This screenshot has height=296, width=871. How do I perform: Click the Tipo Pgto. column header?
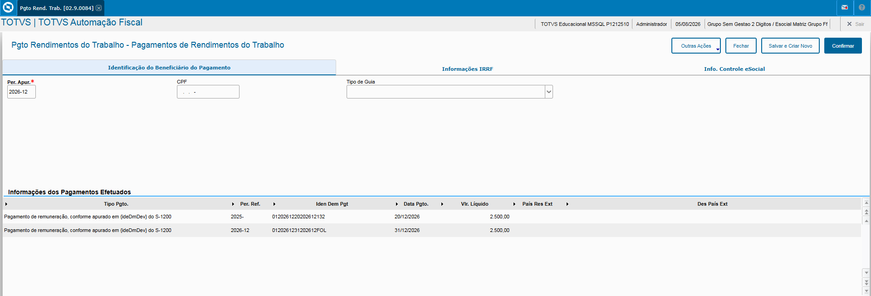(116, 204)
